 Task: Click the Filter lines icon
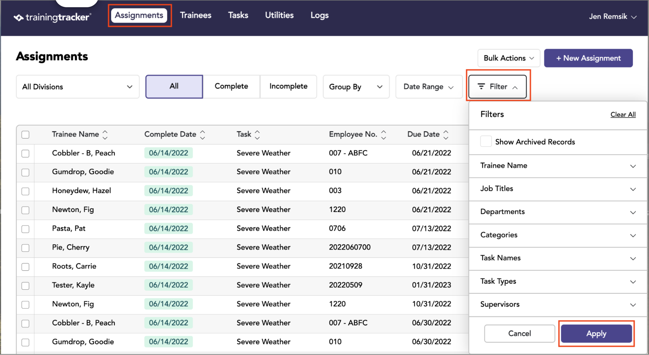(x=481, y=86)
